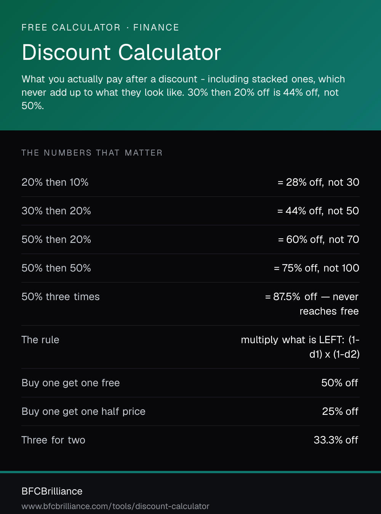This screenshot has width=381, height=514.
Task: Click THE NUMBERS THAT MATTER heading
Action: point(92,153)
